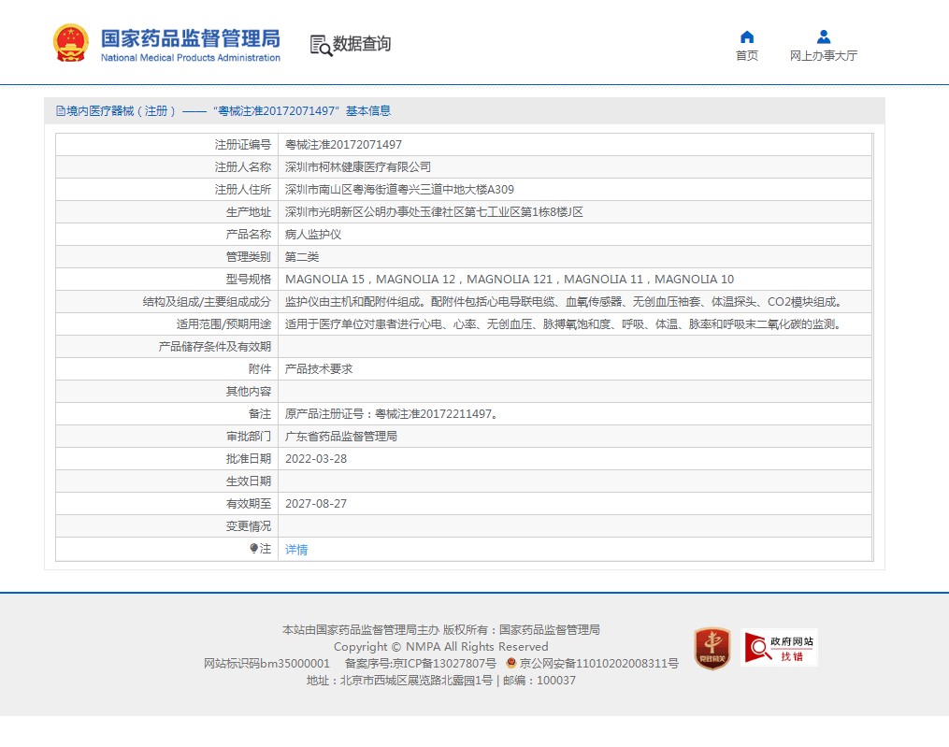The height and width of the screenshot is (747, 949).
Task: Open 网上办事大厅 text link
Action: pyautogui.click(x=823, y=56)
